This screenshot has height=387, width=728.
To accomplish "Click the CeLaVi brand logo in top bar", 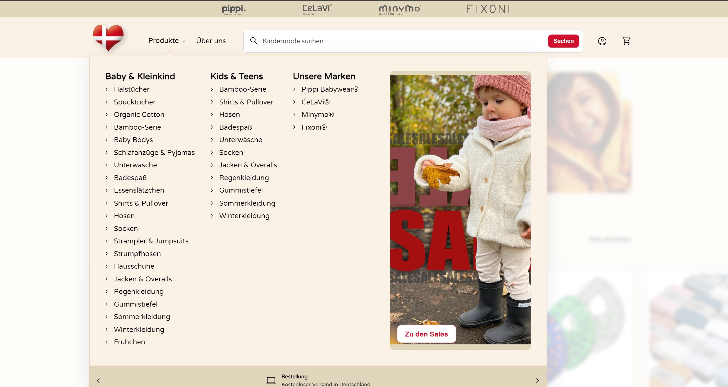I will (317, 9).
